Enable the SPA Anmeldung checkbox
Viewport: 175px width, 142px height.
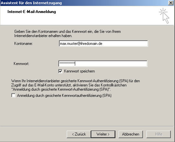(13, 96)
